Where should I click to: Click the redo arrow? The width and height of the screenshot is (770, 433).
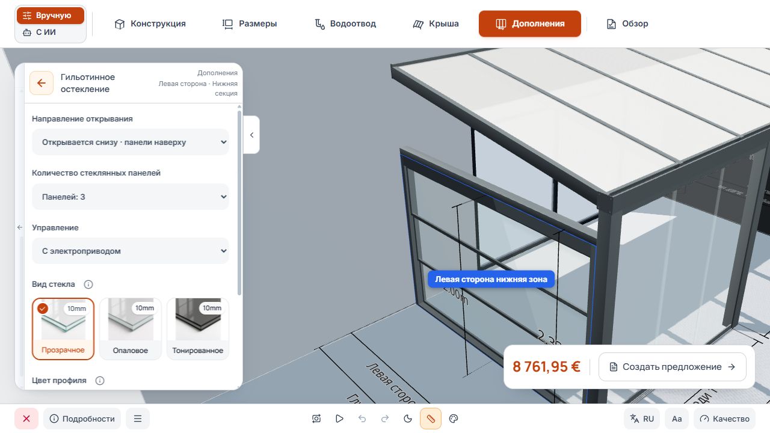[385, 419]
